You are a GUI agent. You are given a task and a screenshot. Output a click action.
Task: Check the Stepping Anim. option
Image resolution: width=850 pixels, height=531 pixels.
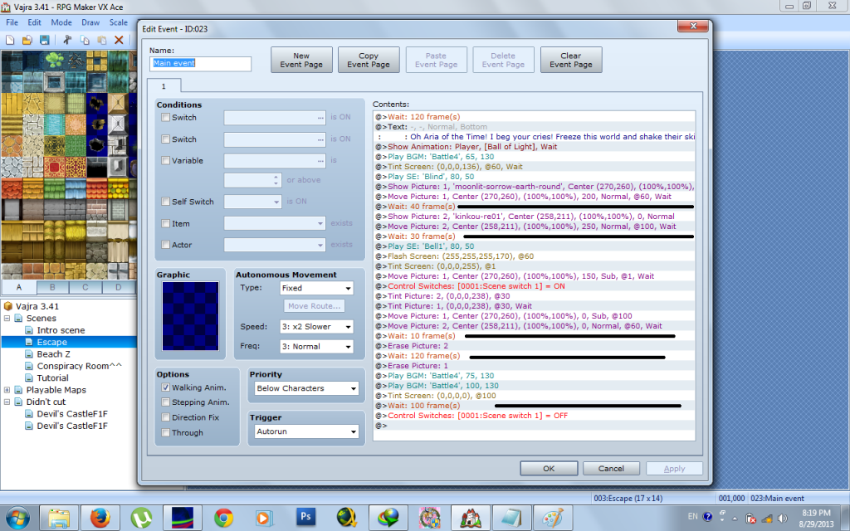pos(165,402)
